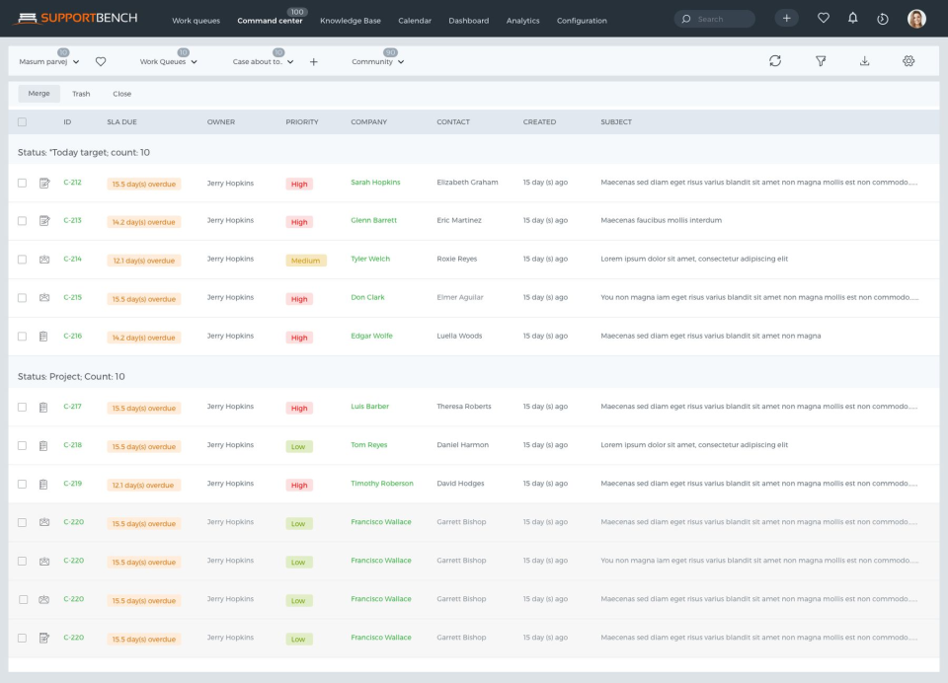948x683 pixels.
Task: Expand the Community filter dropdown
Action: coord(376,60)
